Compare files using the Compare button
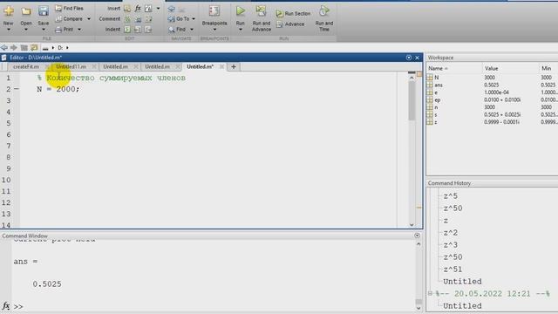This screenshot has height=314, width=558. (69, 19)
